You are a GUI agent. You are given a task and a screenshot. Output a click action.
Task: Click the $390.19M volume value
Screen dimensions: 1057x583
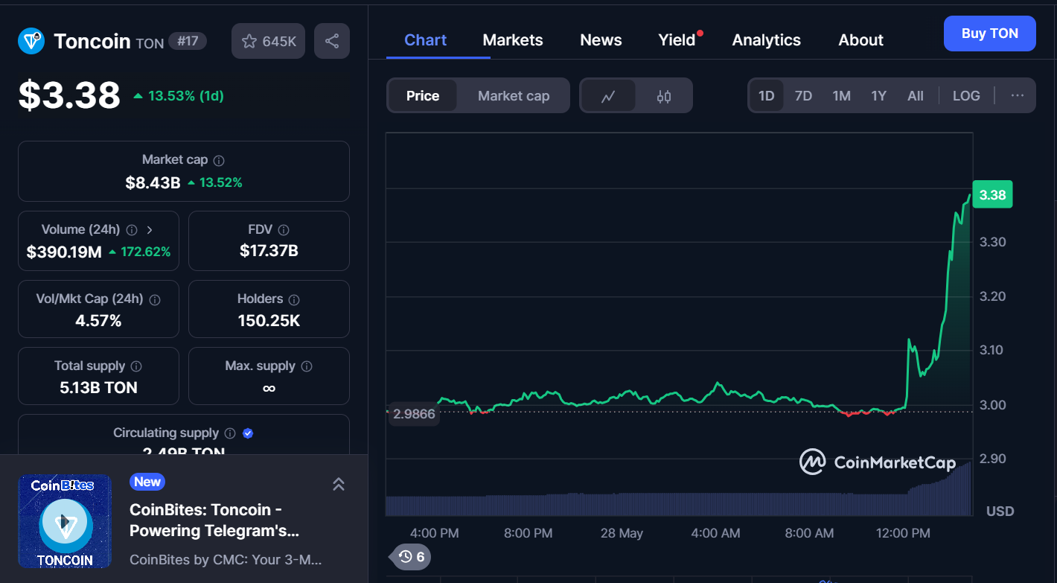coord(64,252)
